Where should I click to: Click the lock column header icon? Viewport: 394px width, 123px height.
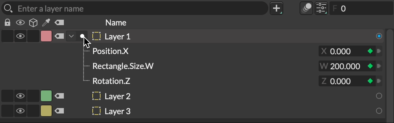(7, 23)
